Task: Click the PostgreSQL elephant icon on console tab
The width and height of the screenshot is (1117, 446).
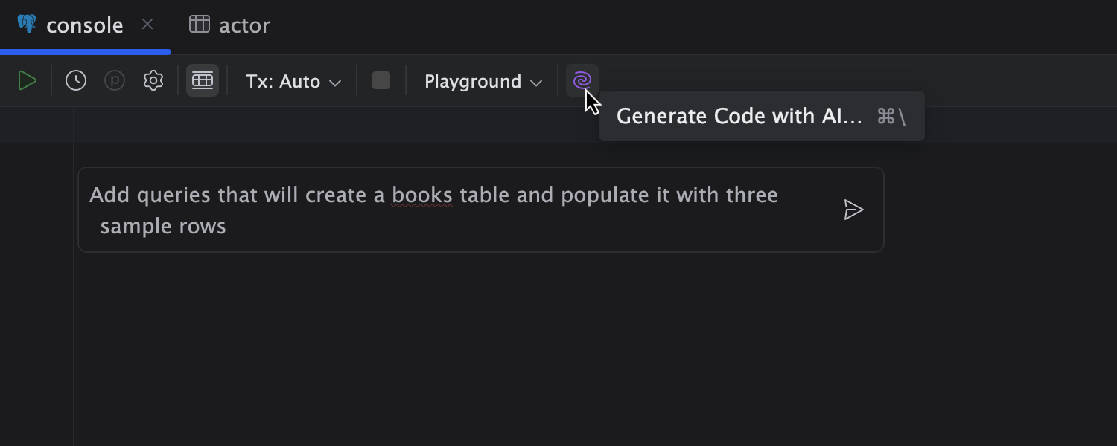Action: coord(27,25)
